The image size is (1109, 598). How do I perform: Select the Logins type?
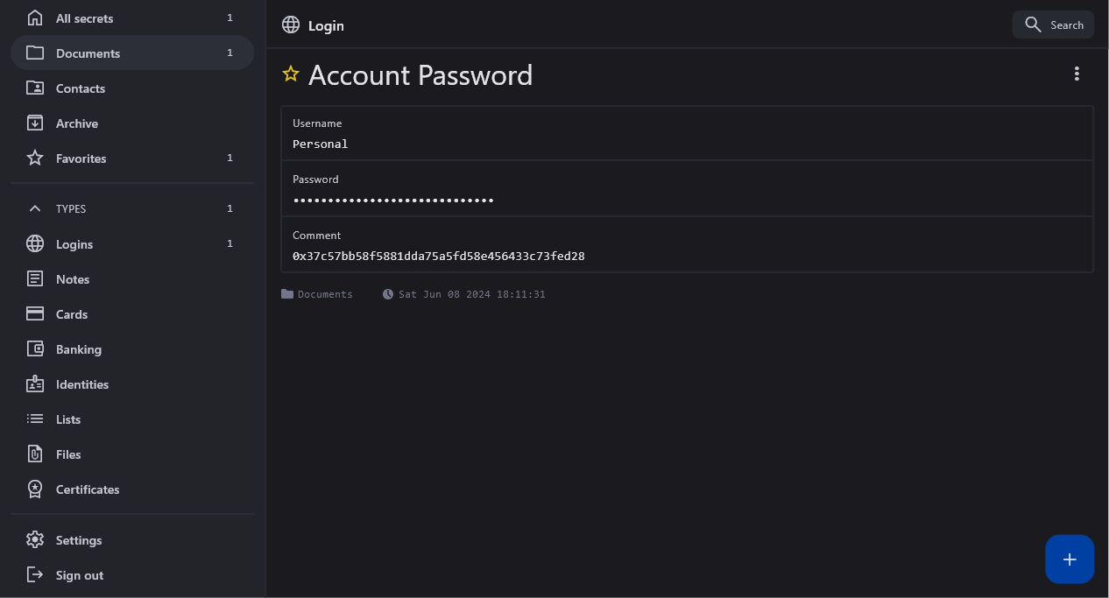click(74, 244)
